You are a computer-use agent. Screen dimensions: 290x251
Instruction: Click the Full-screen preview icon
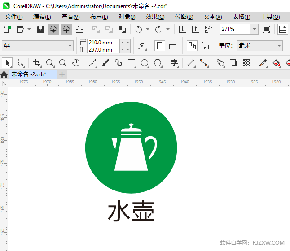pos(266,29)
